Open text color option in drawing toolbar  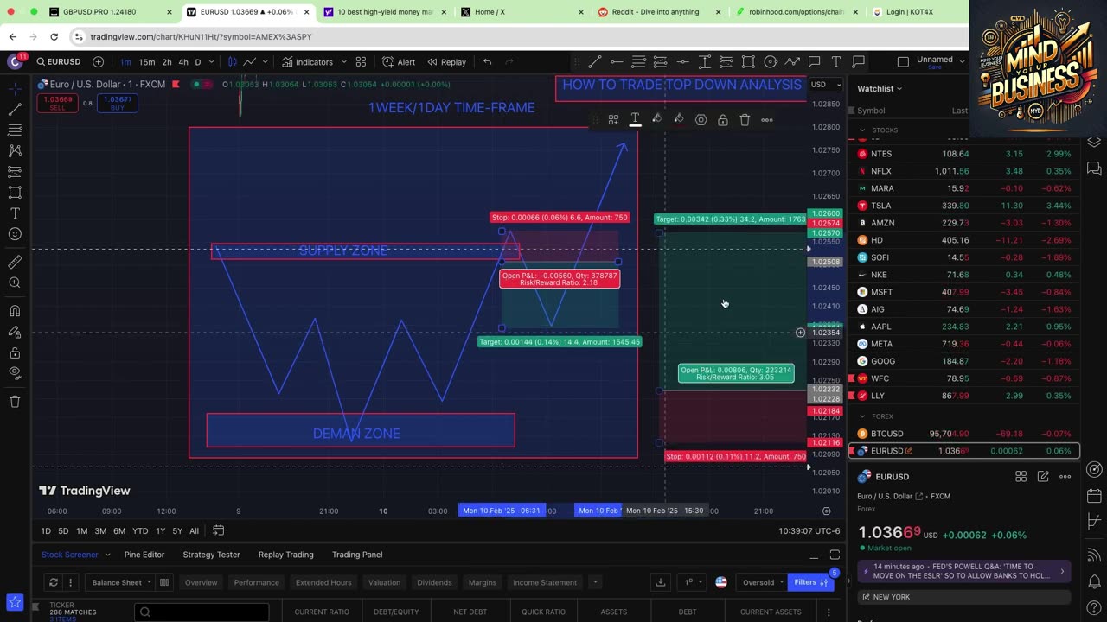[635, 119]
